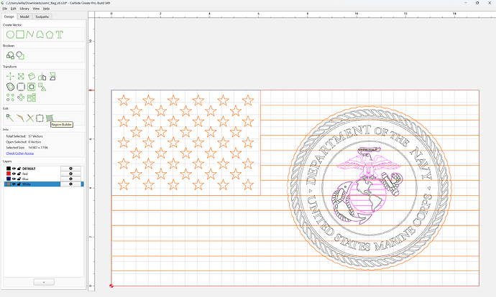The image size is (496, 297).
Task: Maximize the Carbide Create window
Action: pyautogui.click(x=477, y=3)
